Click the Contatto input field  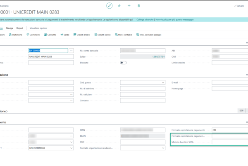click(x=143, y=101)
